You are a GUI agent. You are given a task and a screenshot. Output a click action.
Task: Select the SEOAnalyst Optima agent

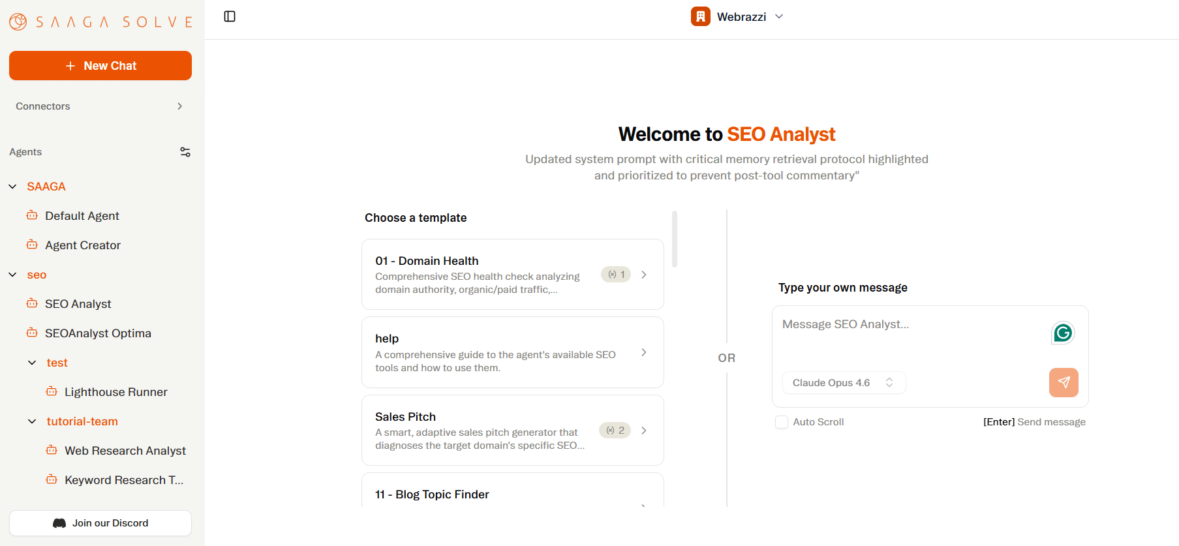click(98, 333)
